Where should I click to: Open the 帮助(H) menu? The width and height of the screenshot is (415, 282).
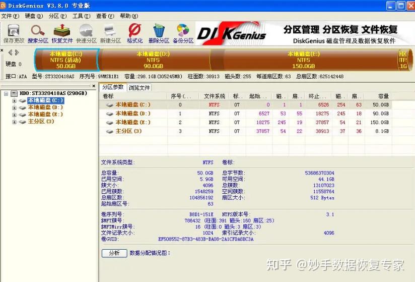[x=129, y=16]
